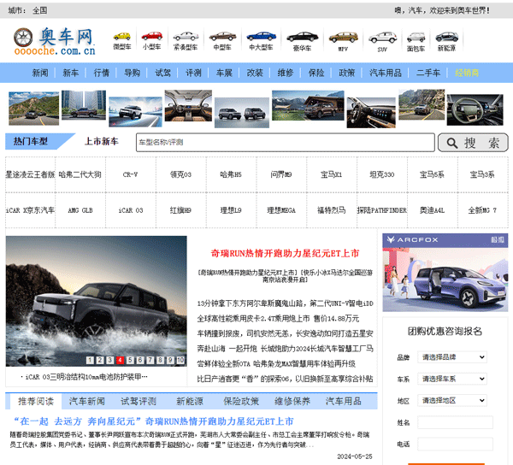Image resolution: width=513 pixels, height=465 pixels.
Task: Open first mountain road car thumbnail
Action: pos(33,109)
